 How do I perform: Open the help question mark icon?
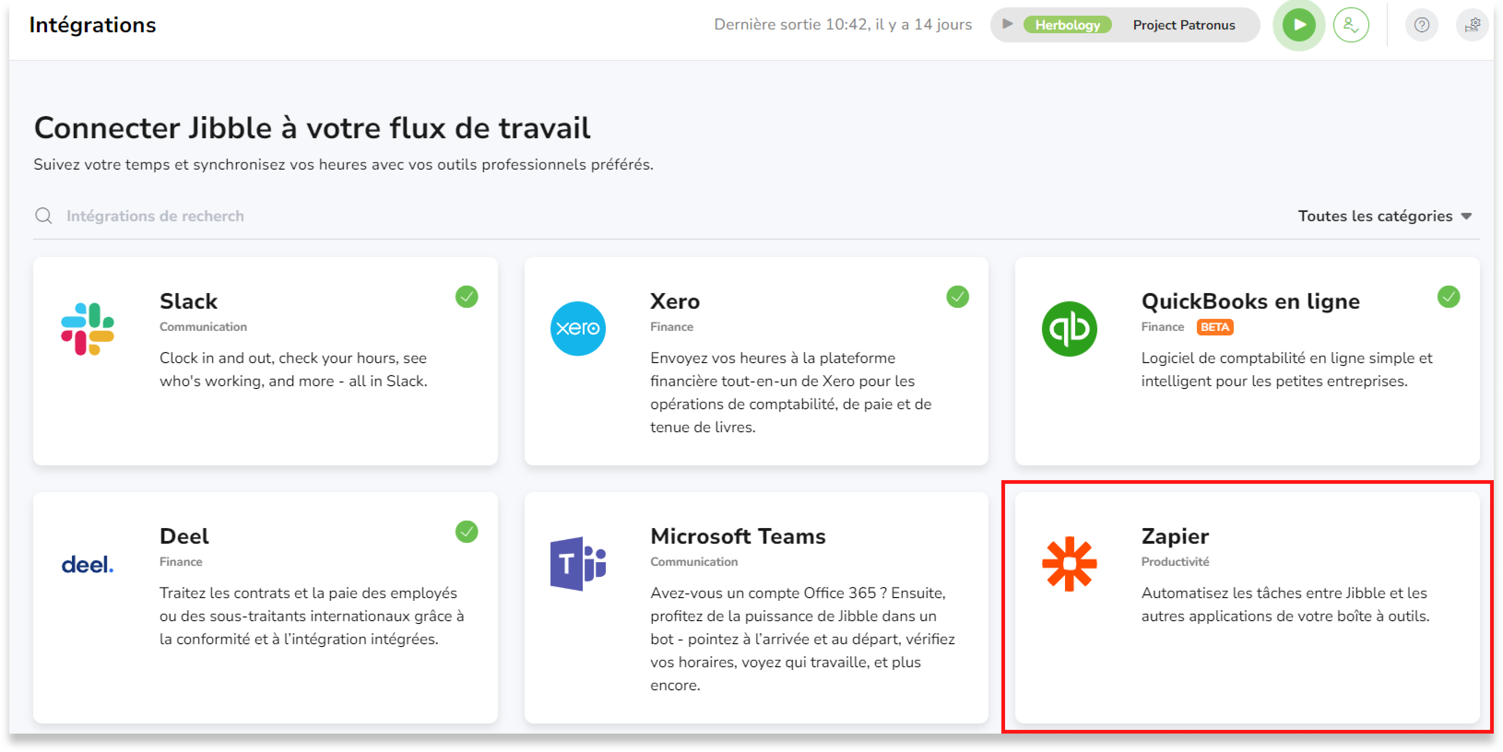point(1422,25)
